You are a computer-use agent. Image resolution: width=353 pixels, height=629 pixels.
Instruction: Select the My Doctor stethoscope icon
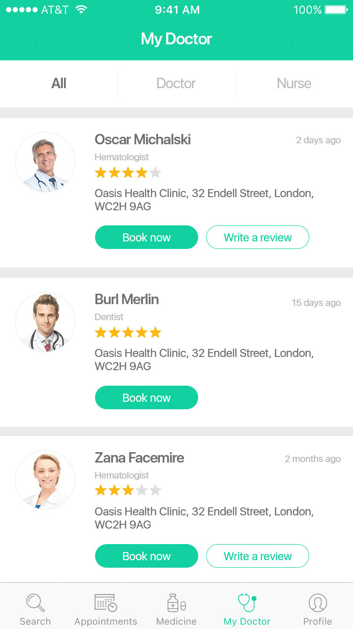pyautogui.click(x=247, y=603)
